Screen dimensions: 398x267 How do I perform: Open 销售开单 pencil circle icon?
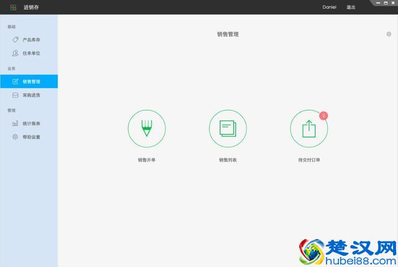[147, 129]
